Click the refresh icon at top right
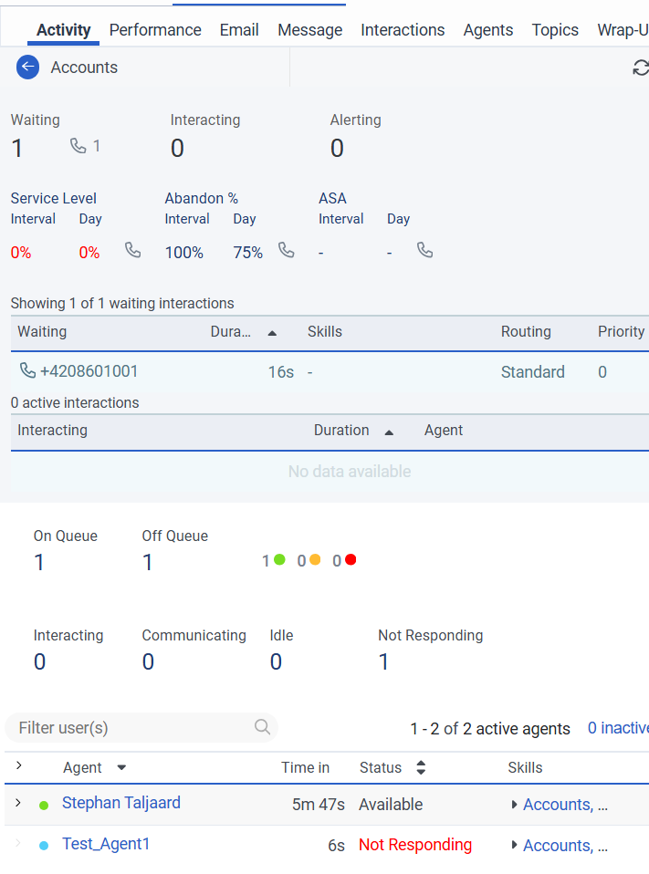This screenshot has height=874, width=649. [x=641, y=68]
